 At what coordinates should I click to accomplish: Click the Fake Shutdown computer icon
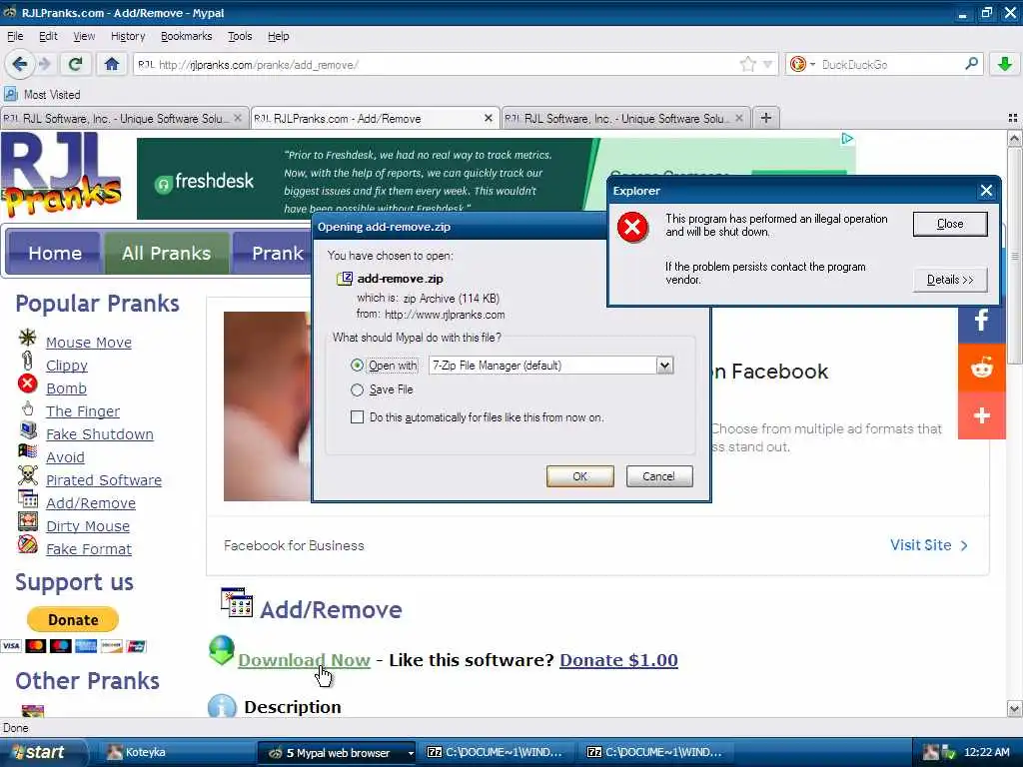(27, 429)
